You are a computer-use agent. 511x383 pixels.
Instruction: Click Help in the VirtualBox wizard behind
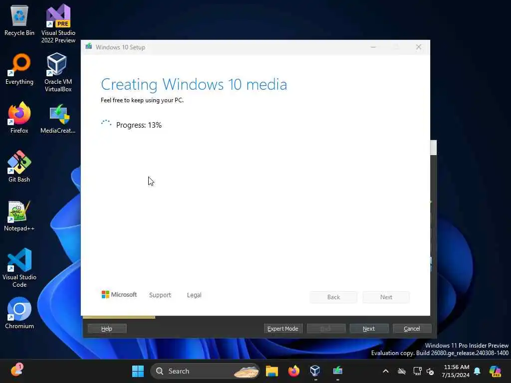point(107,329)
